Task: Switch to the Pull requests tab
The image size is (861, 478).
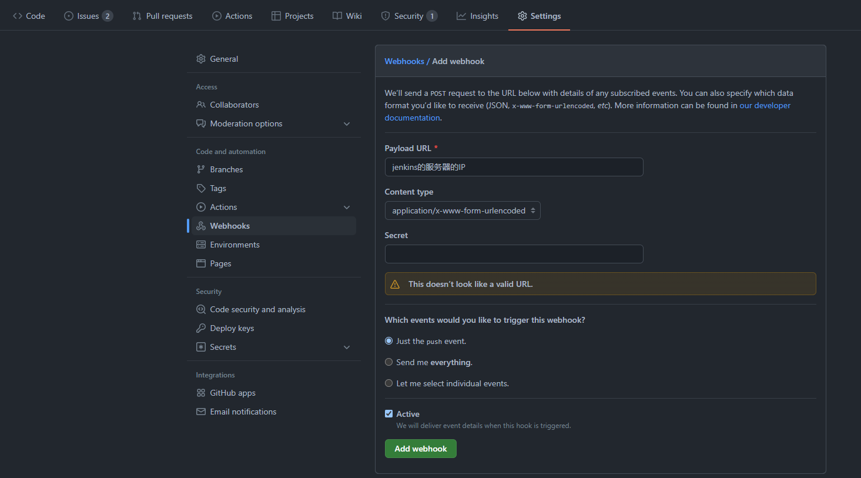Action: (162, 16)
